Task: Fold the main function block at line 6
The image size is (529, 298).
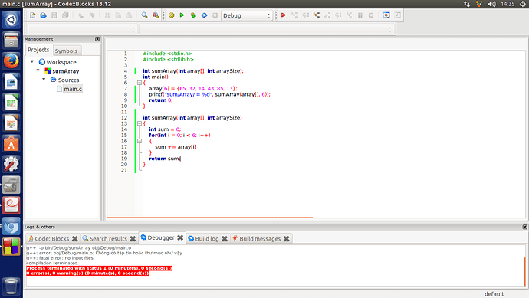Action: point(139,83)
